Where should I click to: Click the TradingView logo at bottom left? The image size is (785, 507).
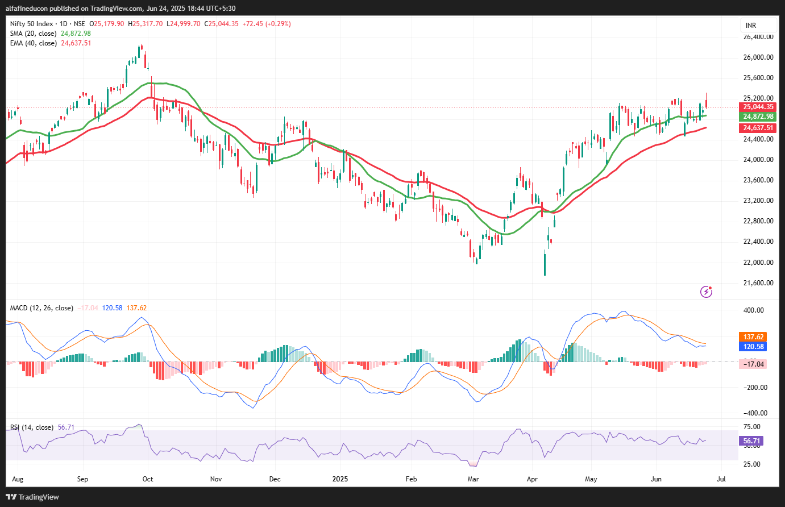tap(32, 497)
